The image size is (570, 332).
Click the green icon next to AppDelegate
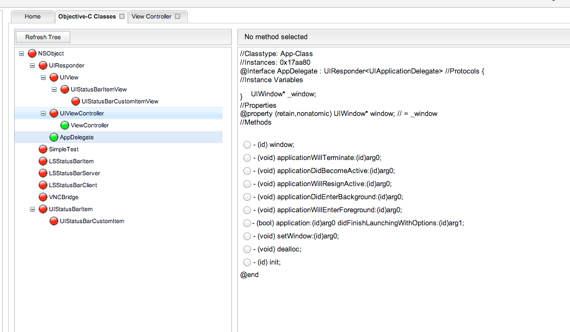(54, 137)
